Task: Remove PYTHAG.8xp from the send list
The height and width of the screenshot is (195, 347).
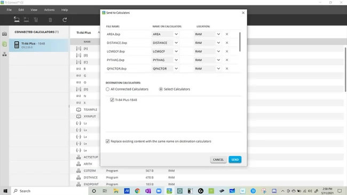Action: click(x=227, y=60)
